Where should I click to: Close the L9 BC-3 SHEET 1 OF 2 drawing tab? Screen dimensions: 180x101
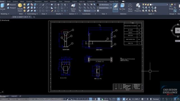(x=30, y=17)
